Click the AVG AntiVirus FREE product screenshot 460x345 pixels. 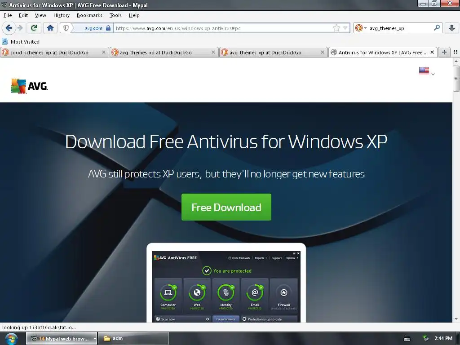coord(226,286)
